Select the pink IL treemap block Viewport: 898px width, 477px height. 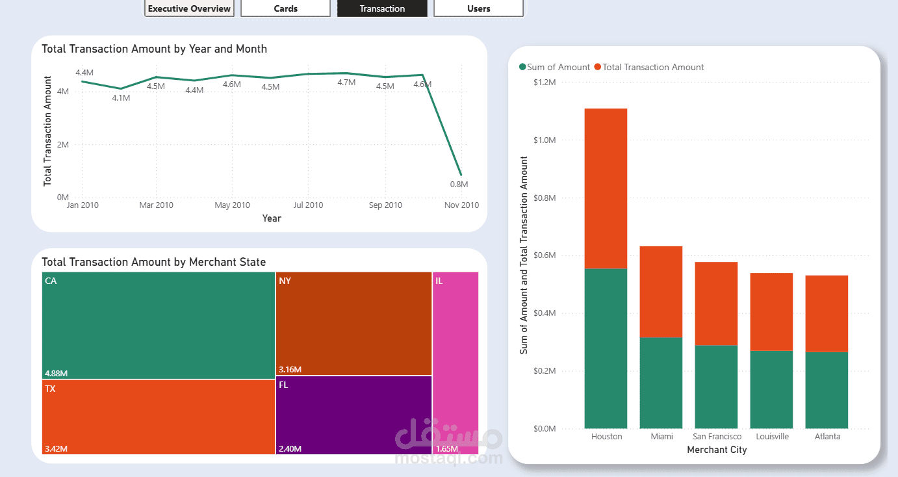click(x=456, y=363)
